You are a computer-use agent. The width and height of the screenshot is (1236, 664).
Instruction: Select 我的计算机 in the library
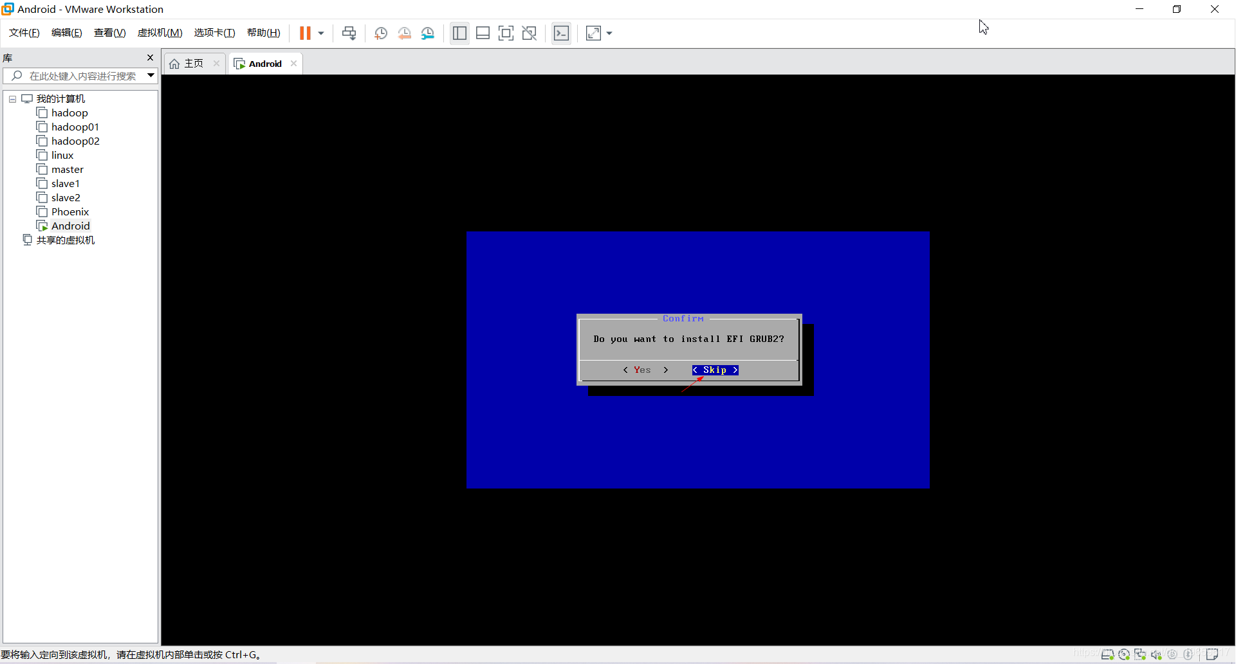pyautogui.click(x=60, y=99)
